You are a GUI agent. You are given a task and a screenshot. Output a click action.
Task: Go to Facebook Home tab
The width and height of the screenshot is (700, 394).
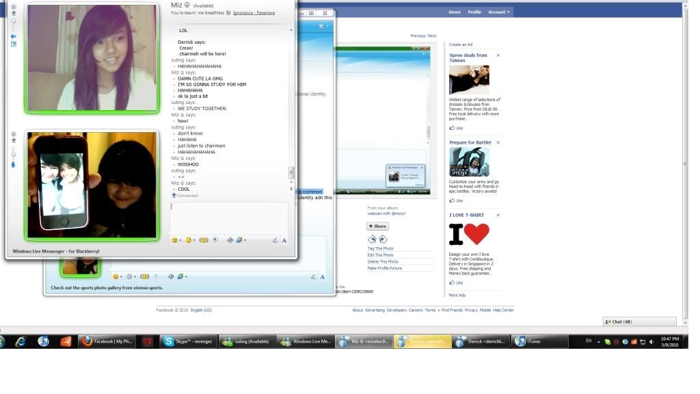click(x=455, y=12)
